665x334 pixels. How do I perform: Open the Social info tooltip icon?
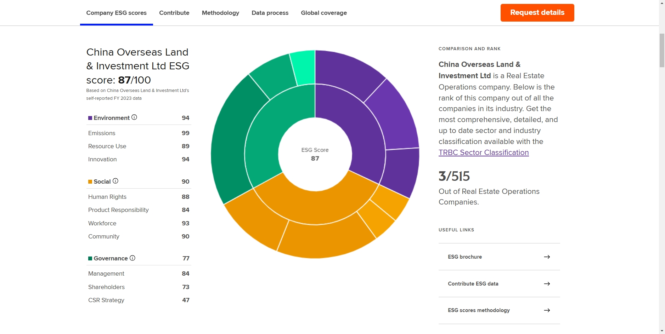point(115,181)
